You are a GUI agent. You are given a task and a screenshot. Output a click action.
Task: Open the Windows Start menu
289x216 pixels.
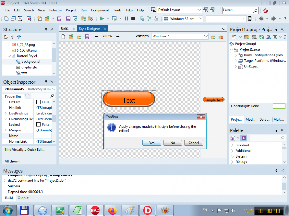click(x=8, y=210)
